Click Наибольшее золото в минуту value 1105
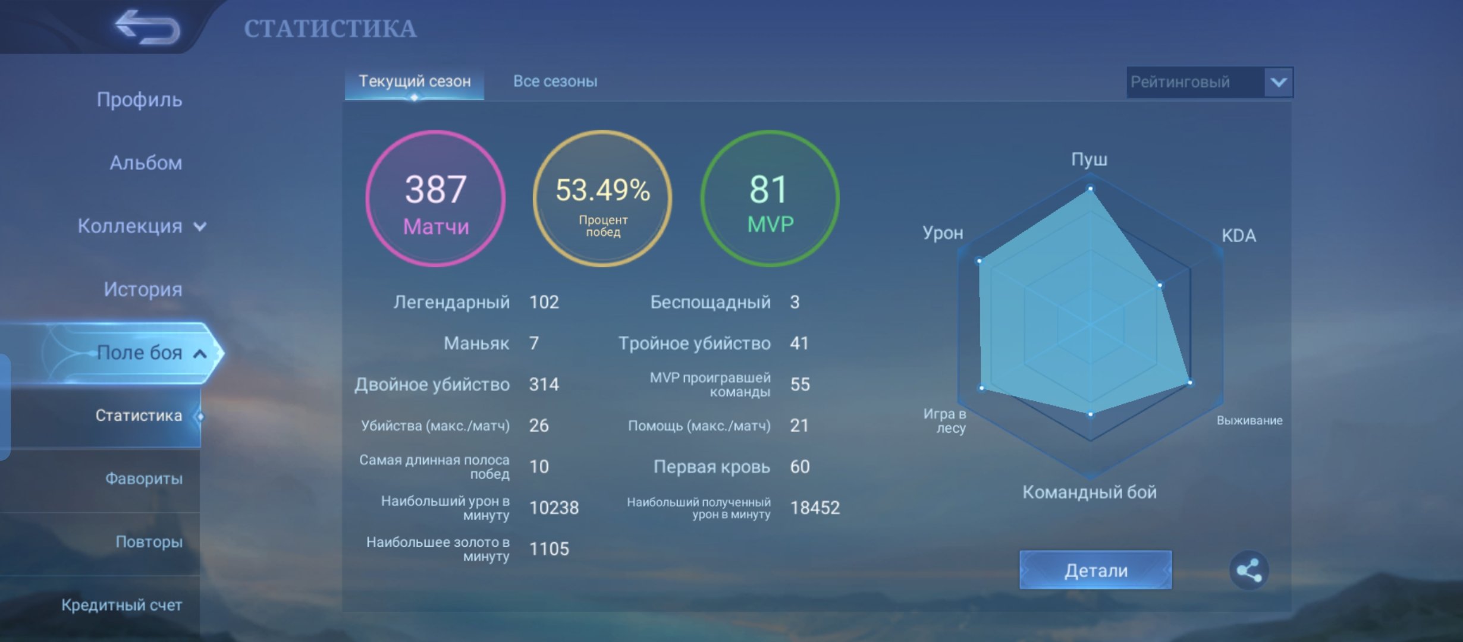Image resolution: width=1463 pixels, height=642 pixels. click(x=549, y=549)
